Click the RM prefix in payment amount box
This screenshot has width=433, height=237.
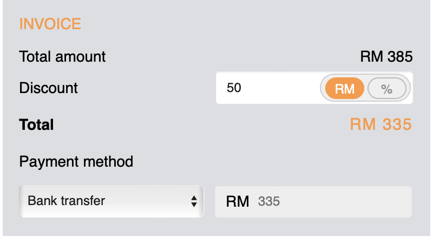tap(237, 202)
